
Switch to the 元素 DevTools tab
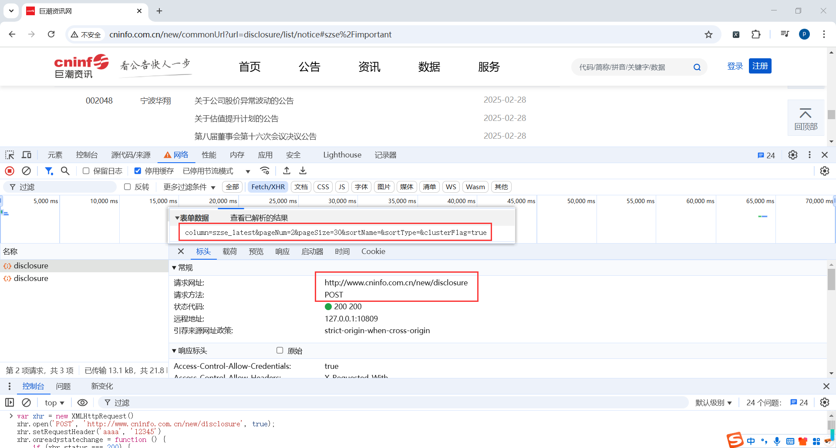55,155
